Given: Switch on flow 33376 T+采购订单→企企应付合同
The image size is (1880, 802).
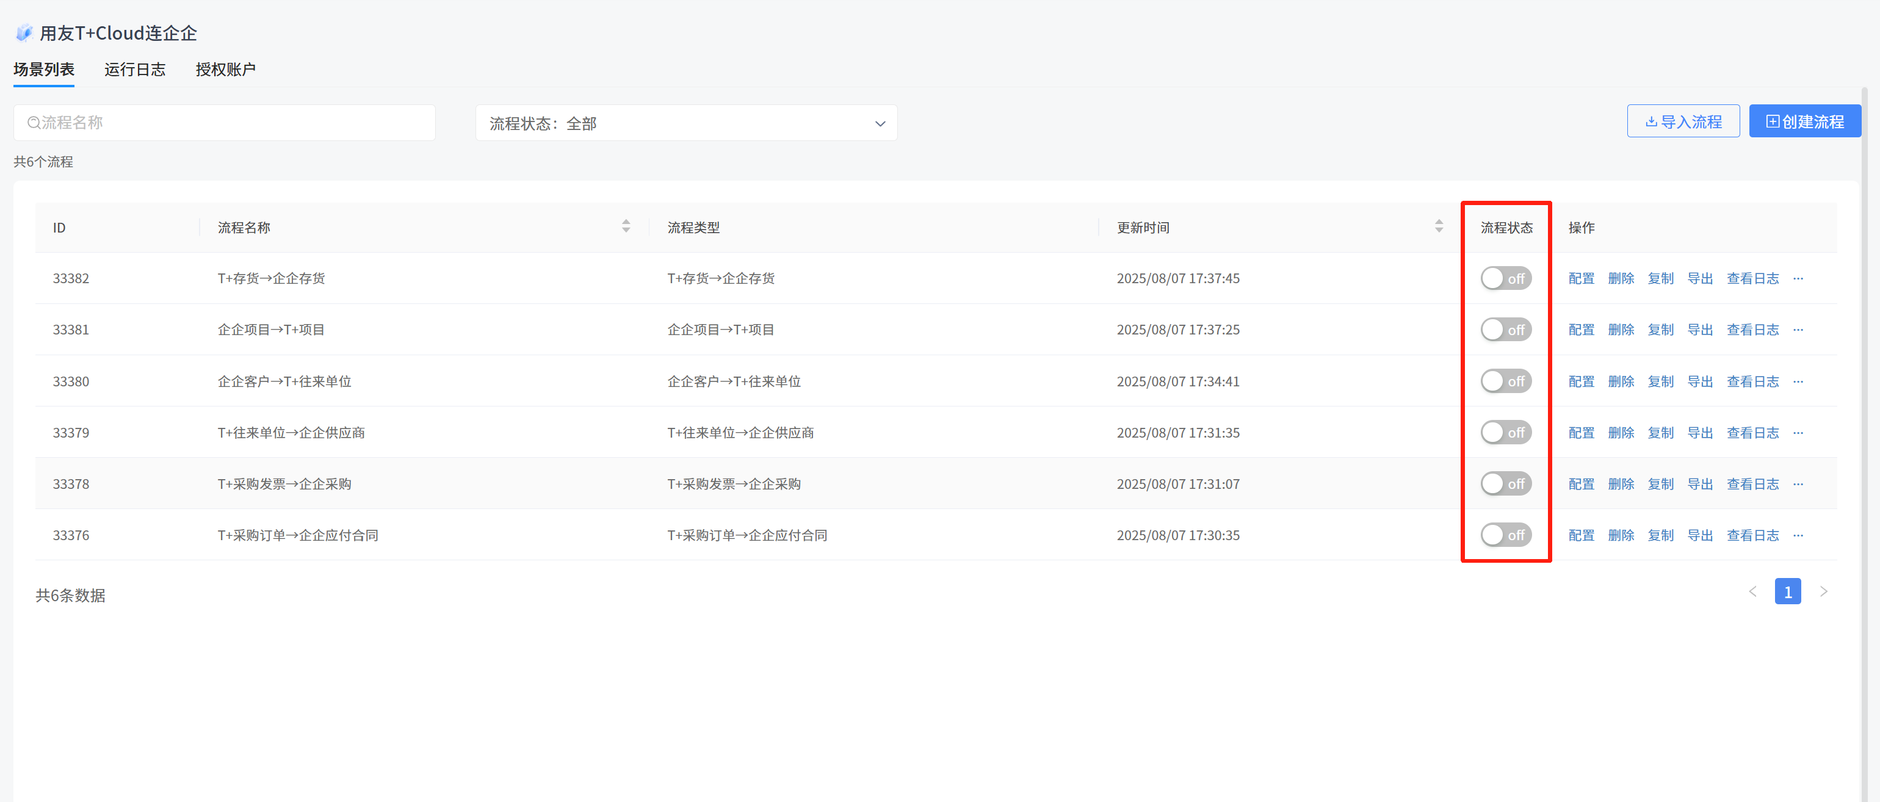Looking at the screenshot, I should 1506,536.
